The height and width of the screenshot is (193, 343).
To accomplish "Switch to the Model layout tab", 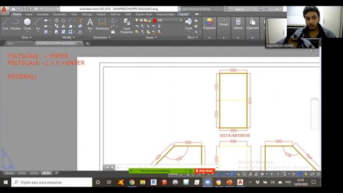I will (9, 173).
